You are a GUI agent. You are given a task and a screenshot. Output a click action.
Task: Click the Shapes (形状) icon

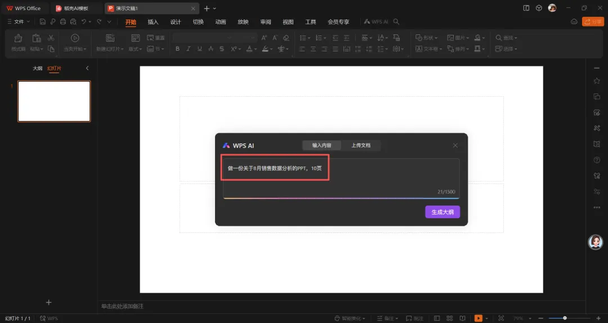coord(419,38)
